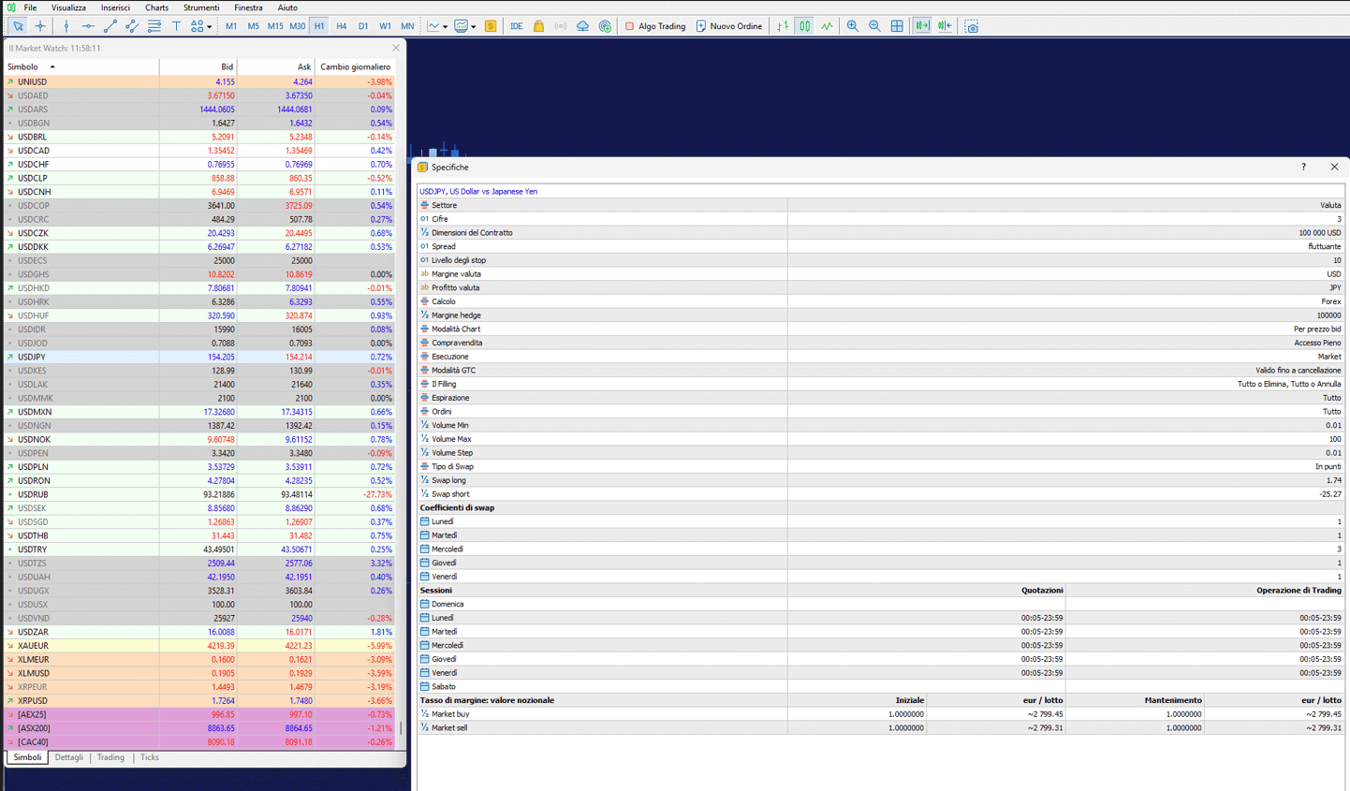Sort Market Watch by Bid column

coord(198,66)
